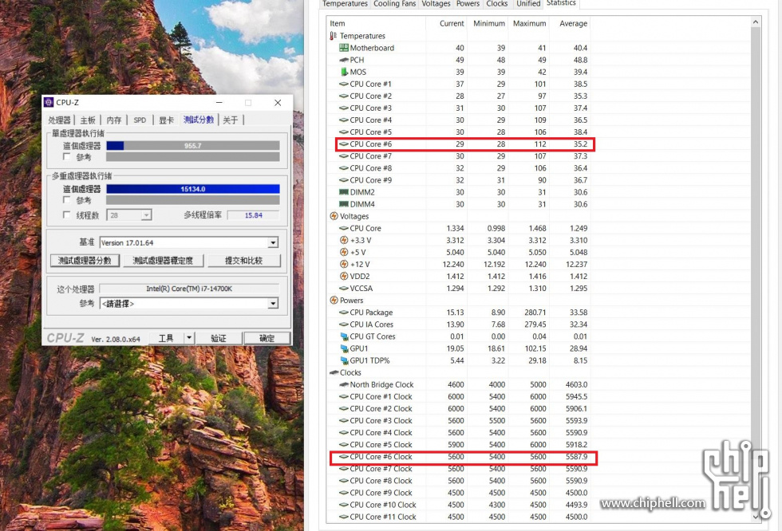Go to the 关于 tab in CPU-Z
Screen dimensions: 782x531
click(231, 120)
